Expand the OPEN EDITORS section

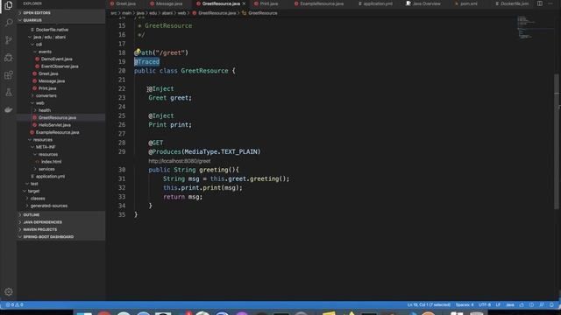pyautogui.click(x=61, y=13)
